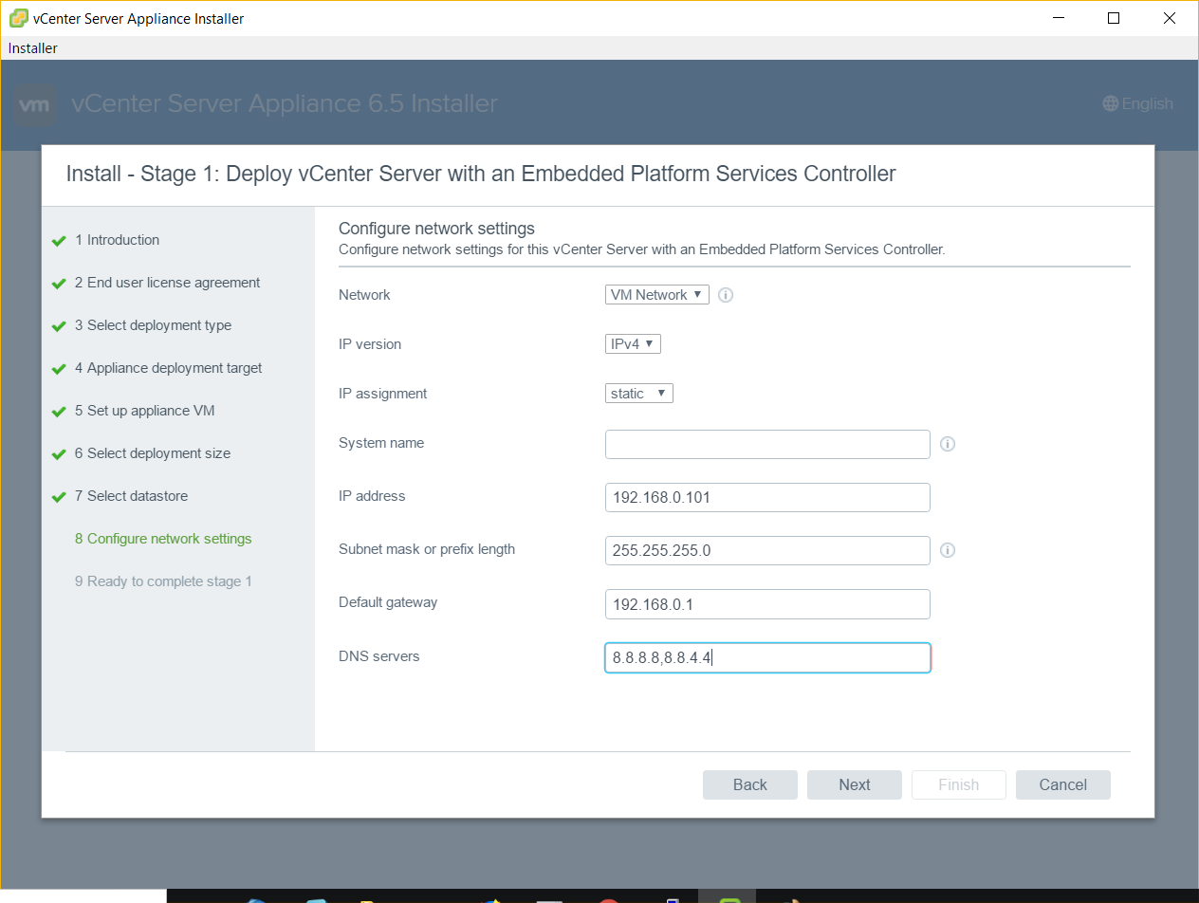Click the info icon next to Network dropdown
The width and height of the screenshot is (1199, 903).
click(726, 295)
